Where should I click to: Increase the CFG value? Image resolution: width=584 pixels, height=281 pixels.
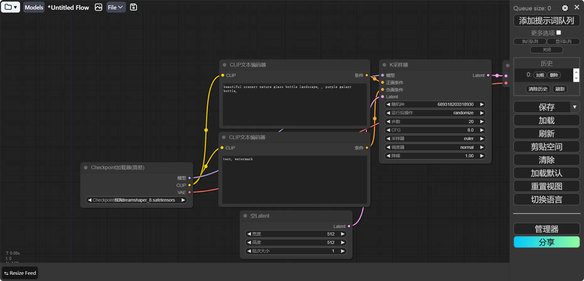pyautogui.click(x=482, y=130)
